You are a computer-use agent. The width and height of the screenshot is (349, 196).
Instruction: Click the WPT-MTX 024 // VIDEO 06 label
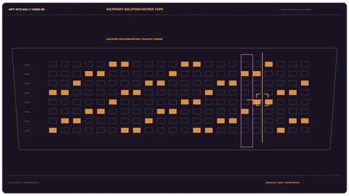coord(27,10)
